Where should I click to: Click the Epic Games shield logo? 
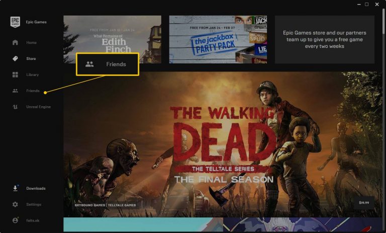[15, 22]
